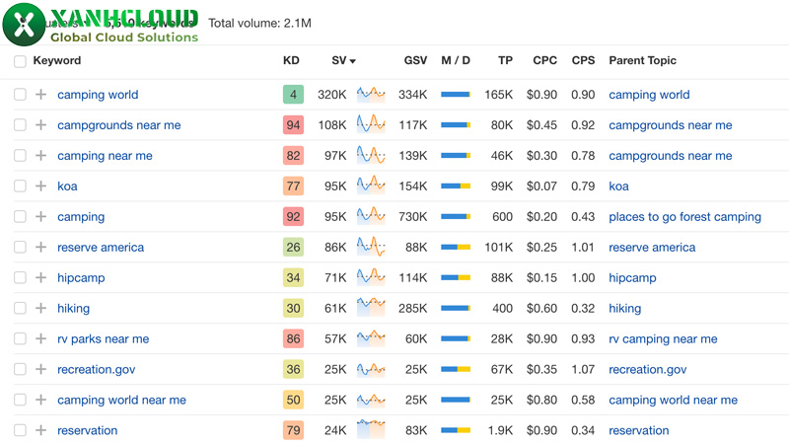Click the KD column header
789x444 pixels.
point(291,61)
